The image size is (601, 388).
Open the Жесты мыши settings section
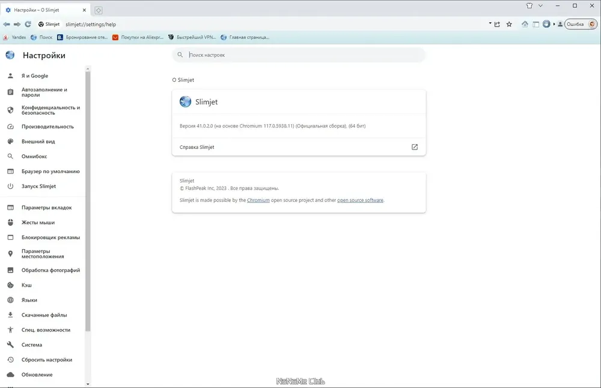(43, 223)
